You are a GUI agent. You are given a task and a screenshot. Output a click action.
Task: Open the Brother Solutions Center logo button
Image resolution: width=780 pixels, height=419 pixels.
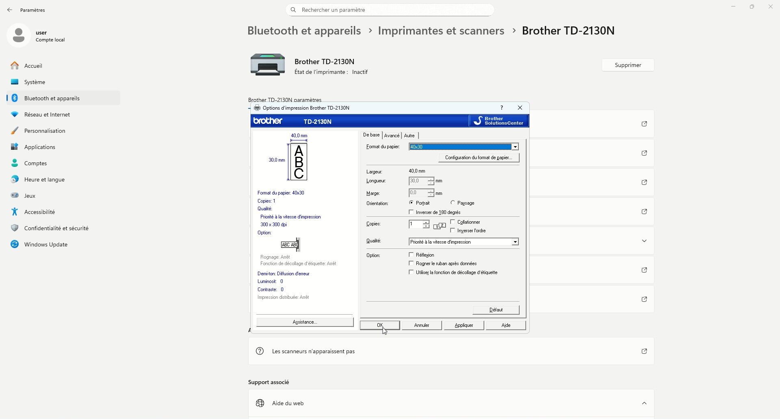[498, 121]
